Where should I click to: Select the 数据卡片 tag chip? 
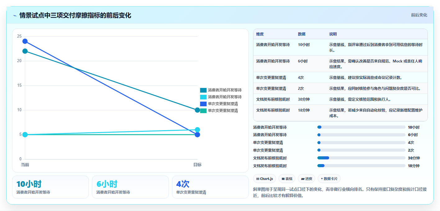click(329, 179)
